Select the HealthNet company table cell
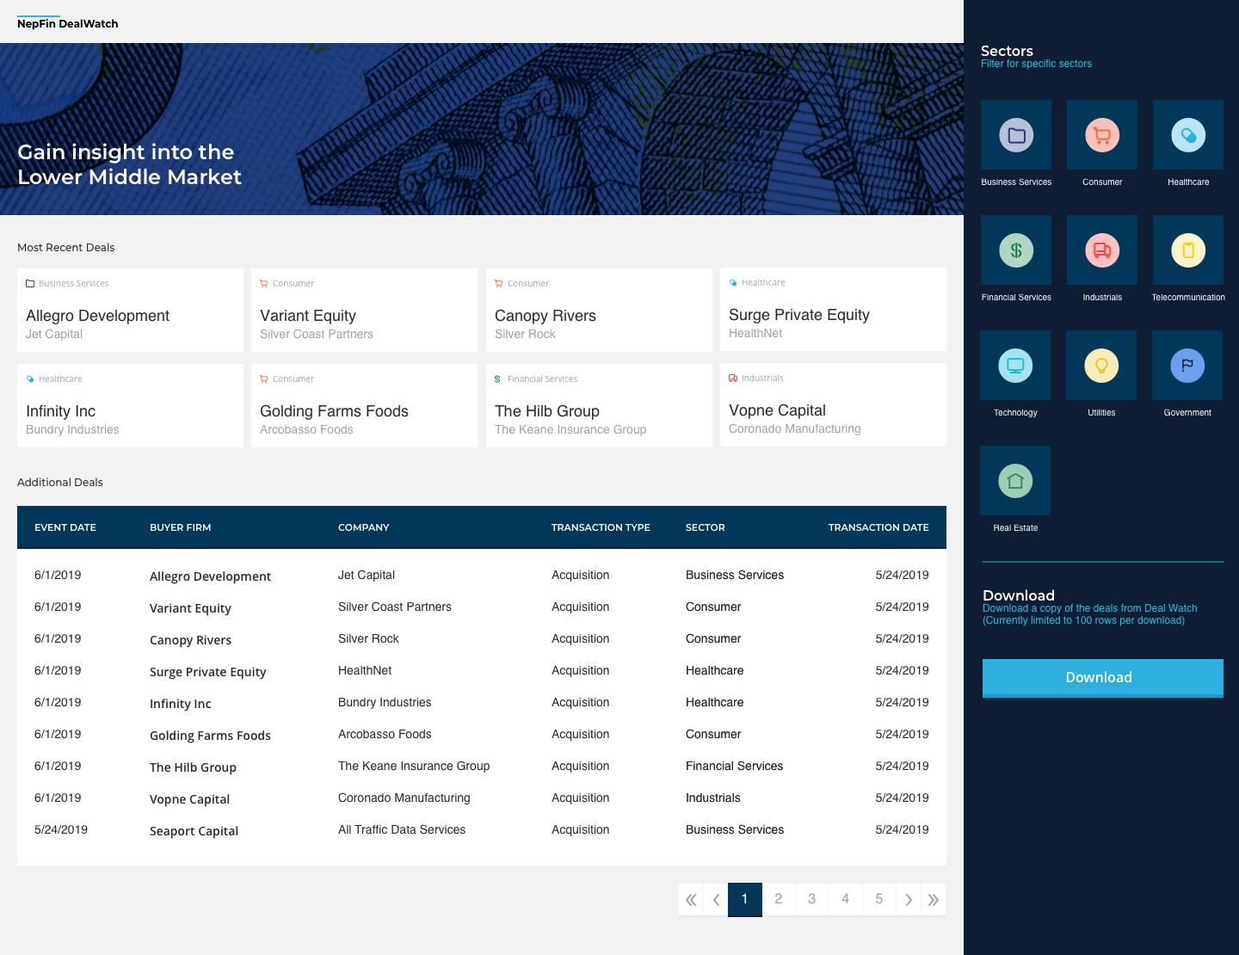The image size is (1239, 955). point(365,670)
